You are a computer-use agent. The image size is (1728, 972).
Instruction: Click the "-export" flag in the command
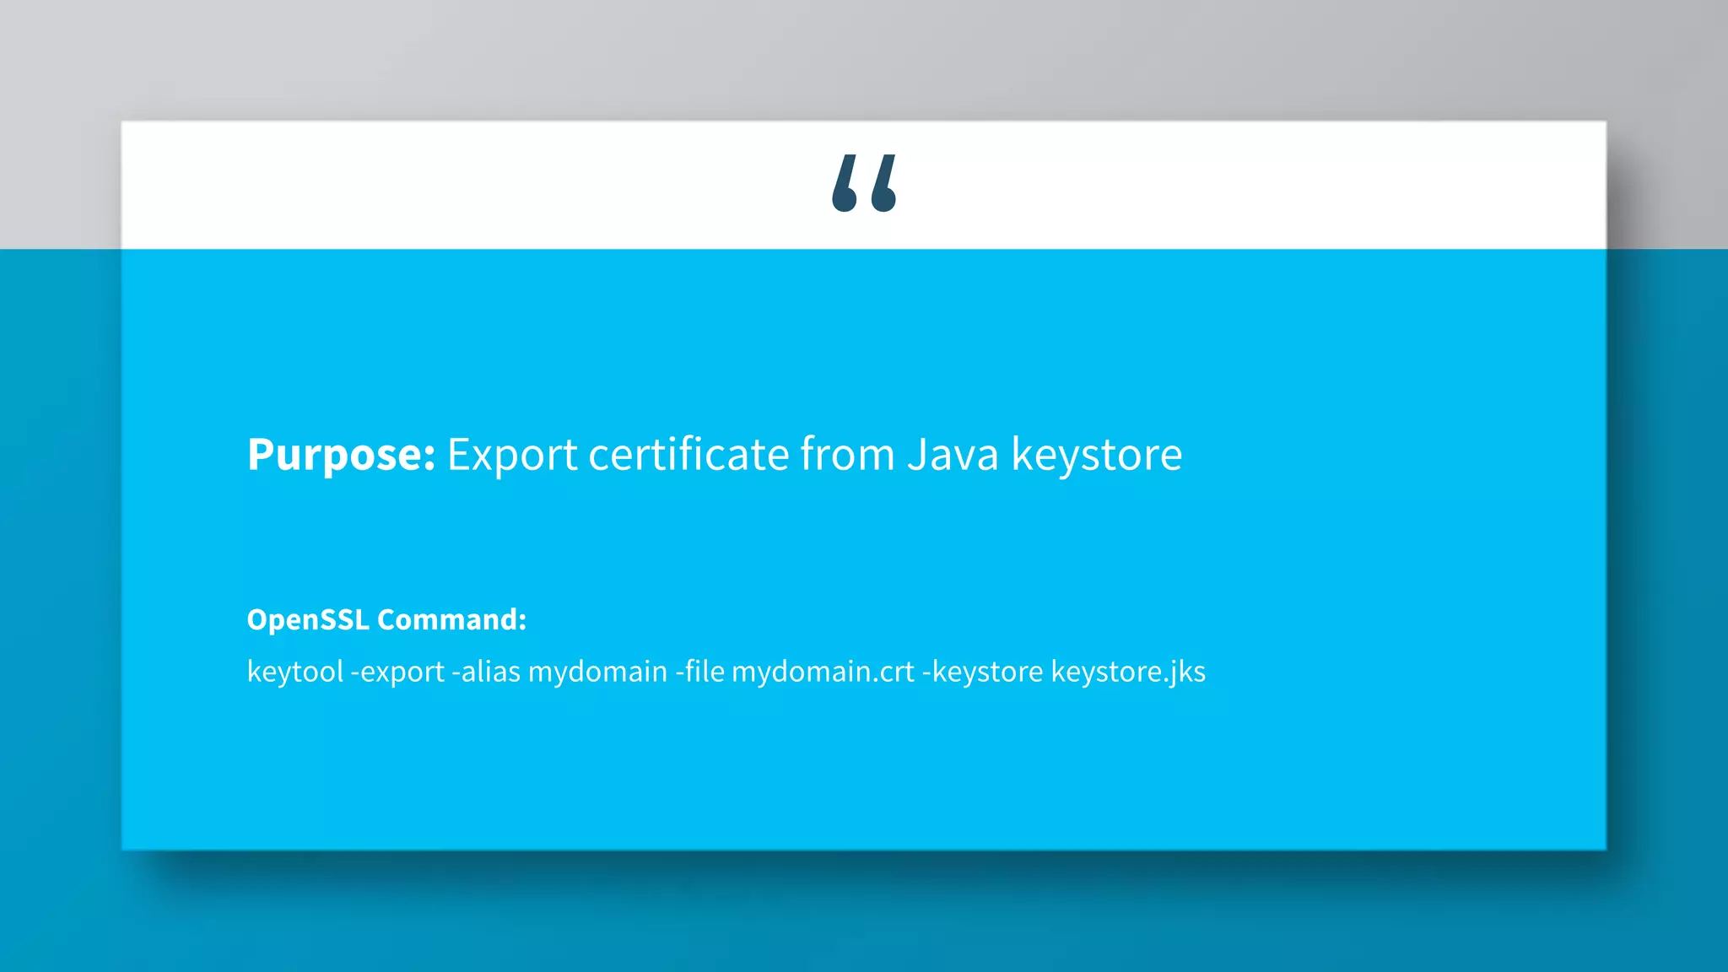[x=397, y=672]
